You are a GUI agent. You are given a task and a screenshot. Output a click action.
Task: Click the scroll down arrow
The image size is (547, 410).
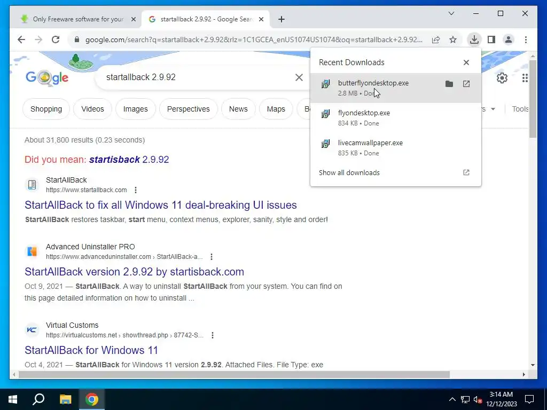point(533,365)
